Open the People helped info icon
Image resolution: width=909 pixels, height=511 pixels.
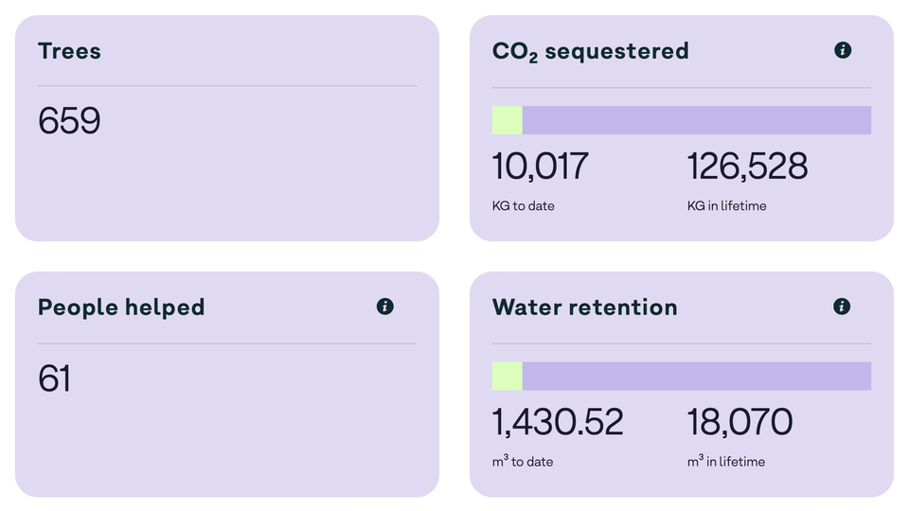[384, 306]
